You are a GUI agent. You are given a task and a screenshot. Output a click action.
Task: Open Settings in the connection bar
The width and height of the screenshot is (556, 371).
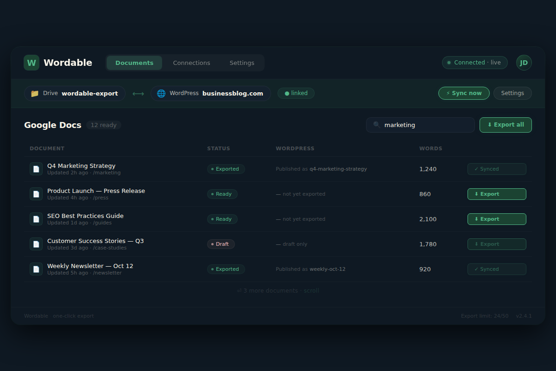click(512, 93)
